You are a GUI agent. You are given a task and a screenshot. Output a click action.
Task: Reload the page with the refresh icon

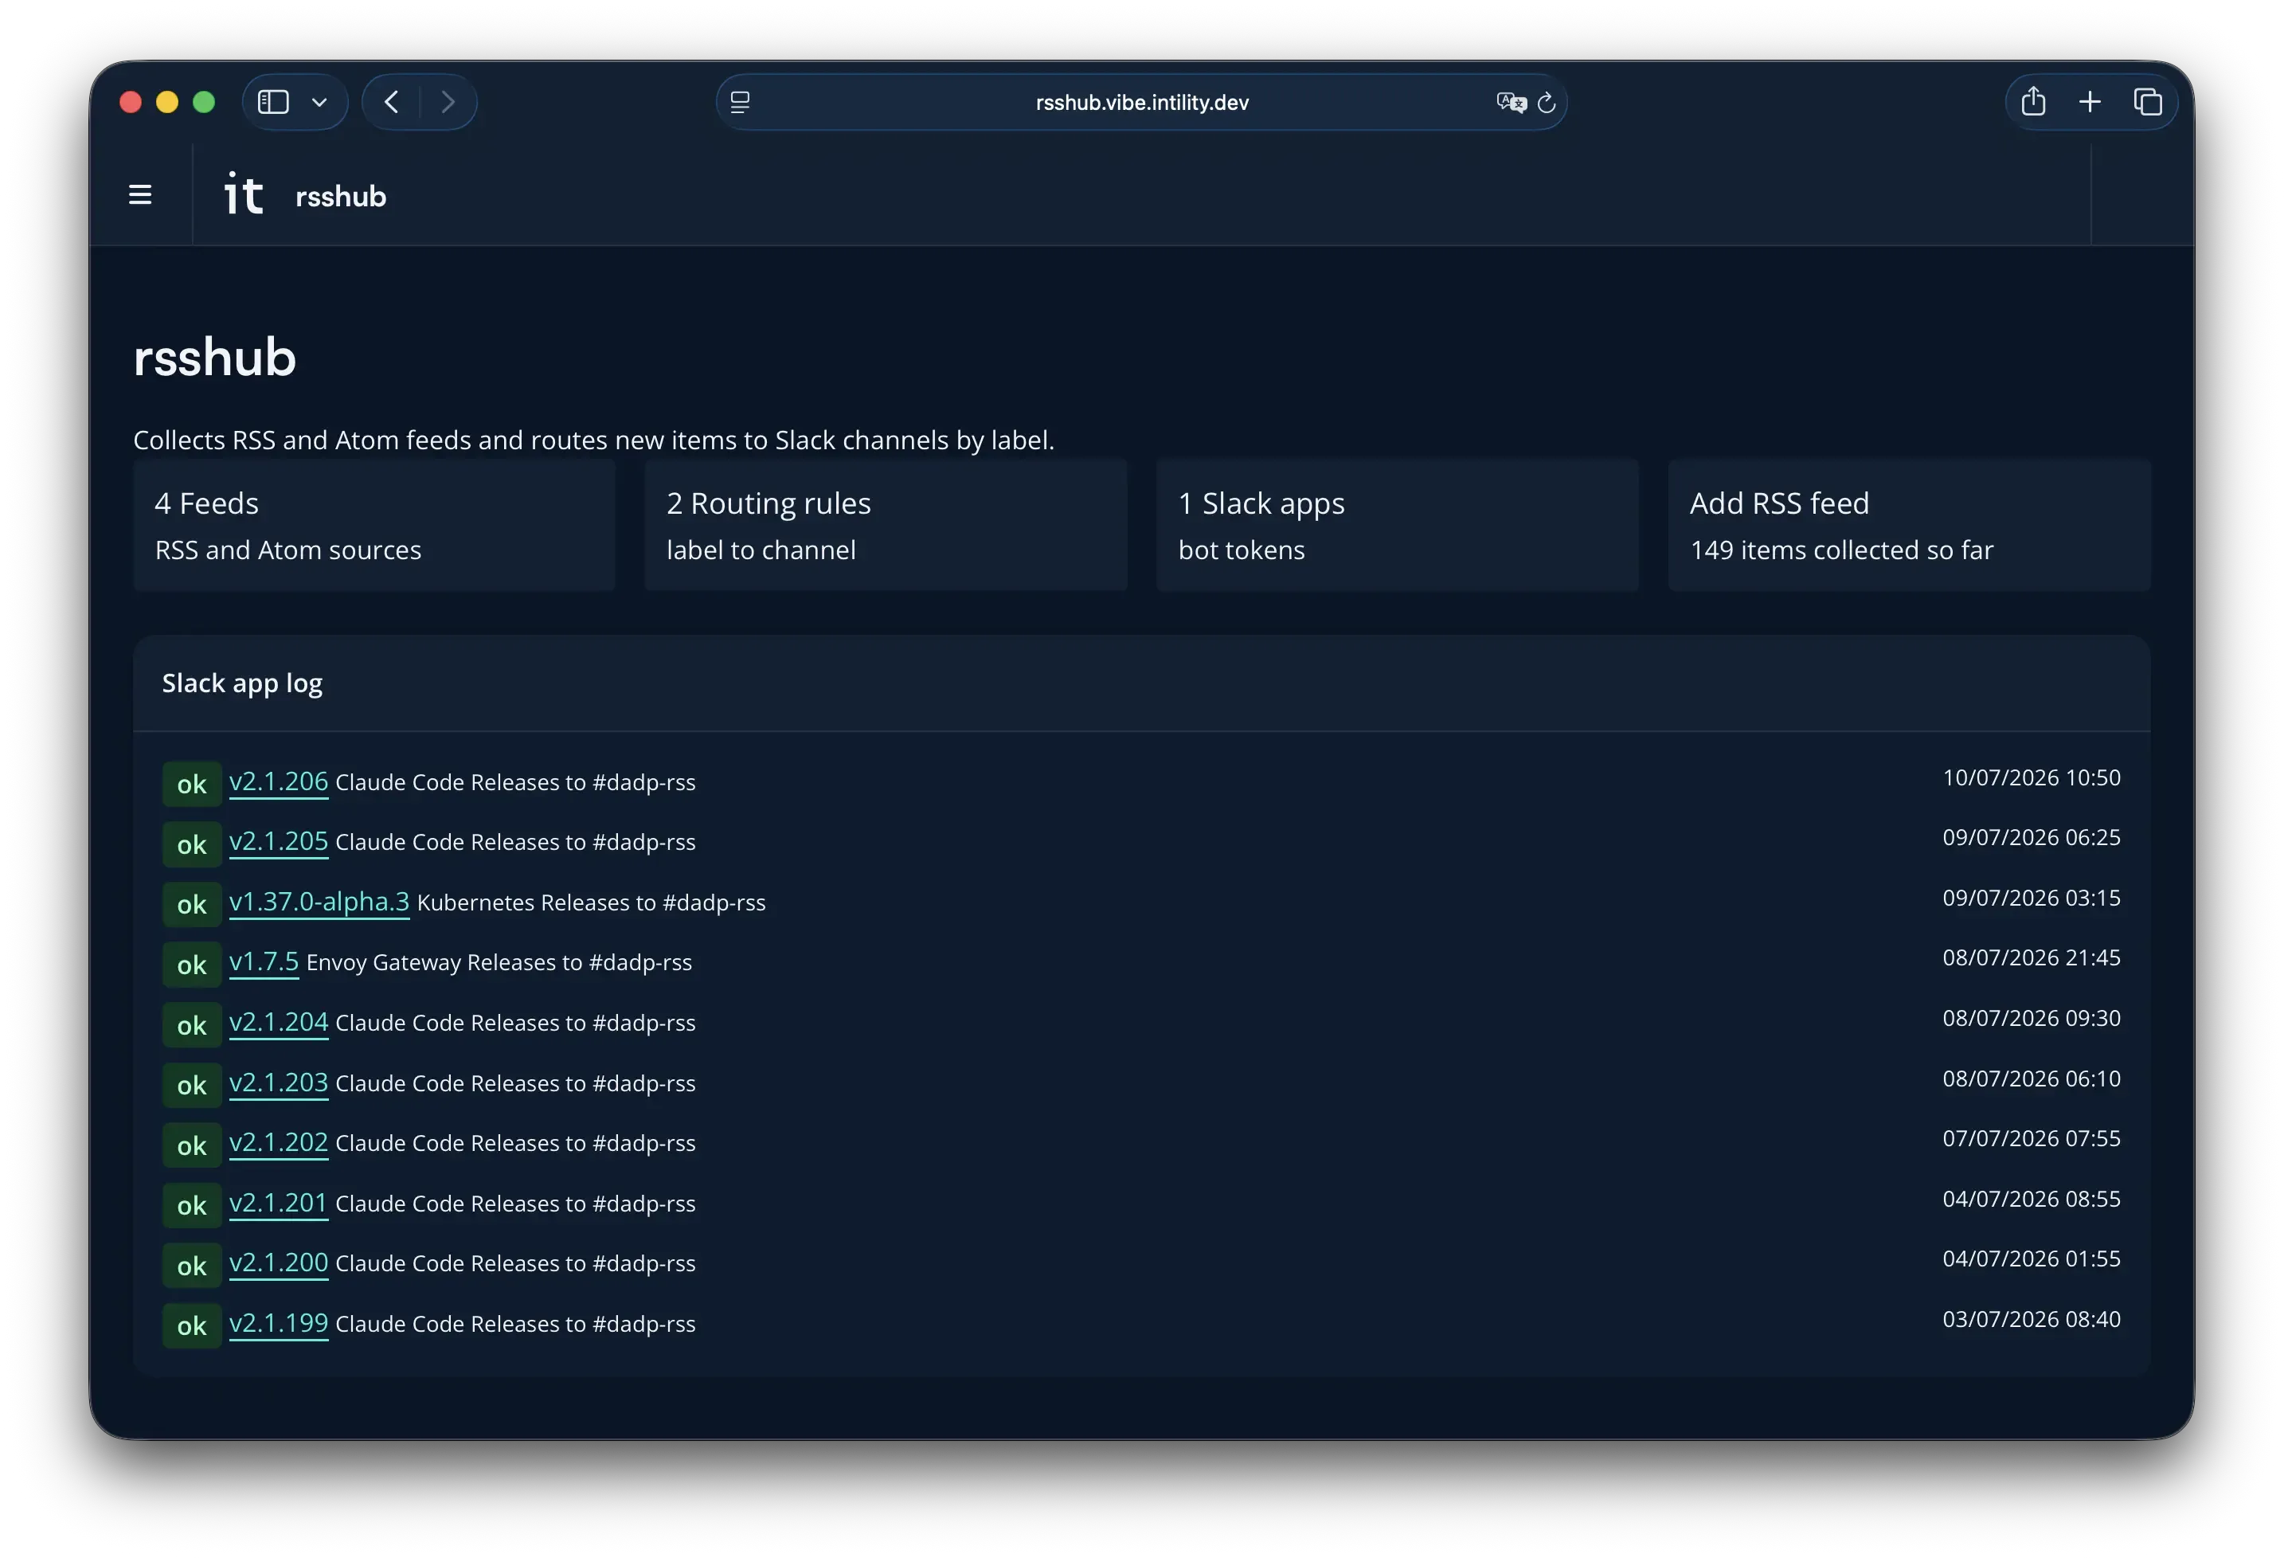pos(1547,102)
